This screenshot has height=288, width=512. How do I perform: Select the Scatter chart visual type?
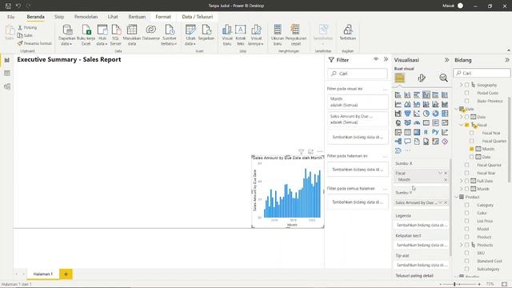pyautogui.click(x=417, y=114)
